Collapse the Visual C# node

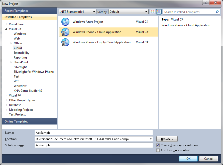(6, 29)
